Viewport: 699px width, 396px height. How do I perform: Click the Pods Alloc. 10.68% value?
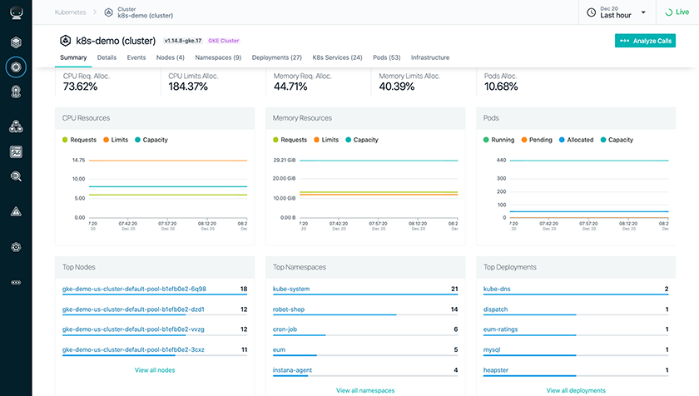point(501,87)
